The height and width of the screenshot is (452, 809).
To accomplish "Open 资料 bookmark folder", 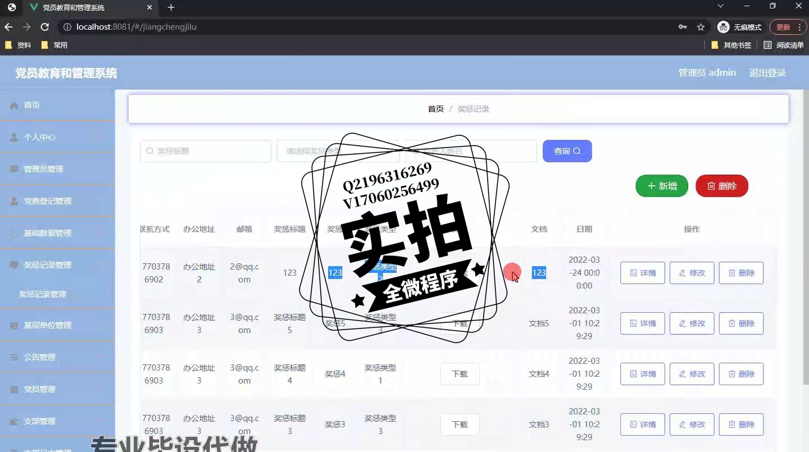I will click(x=18, y=45).
